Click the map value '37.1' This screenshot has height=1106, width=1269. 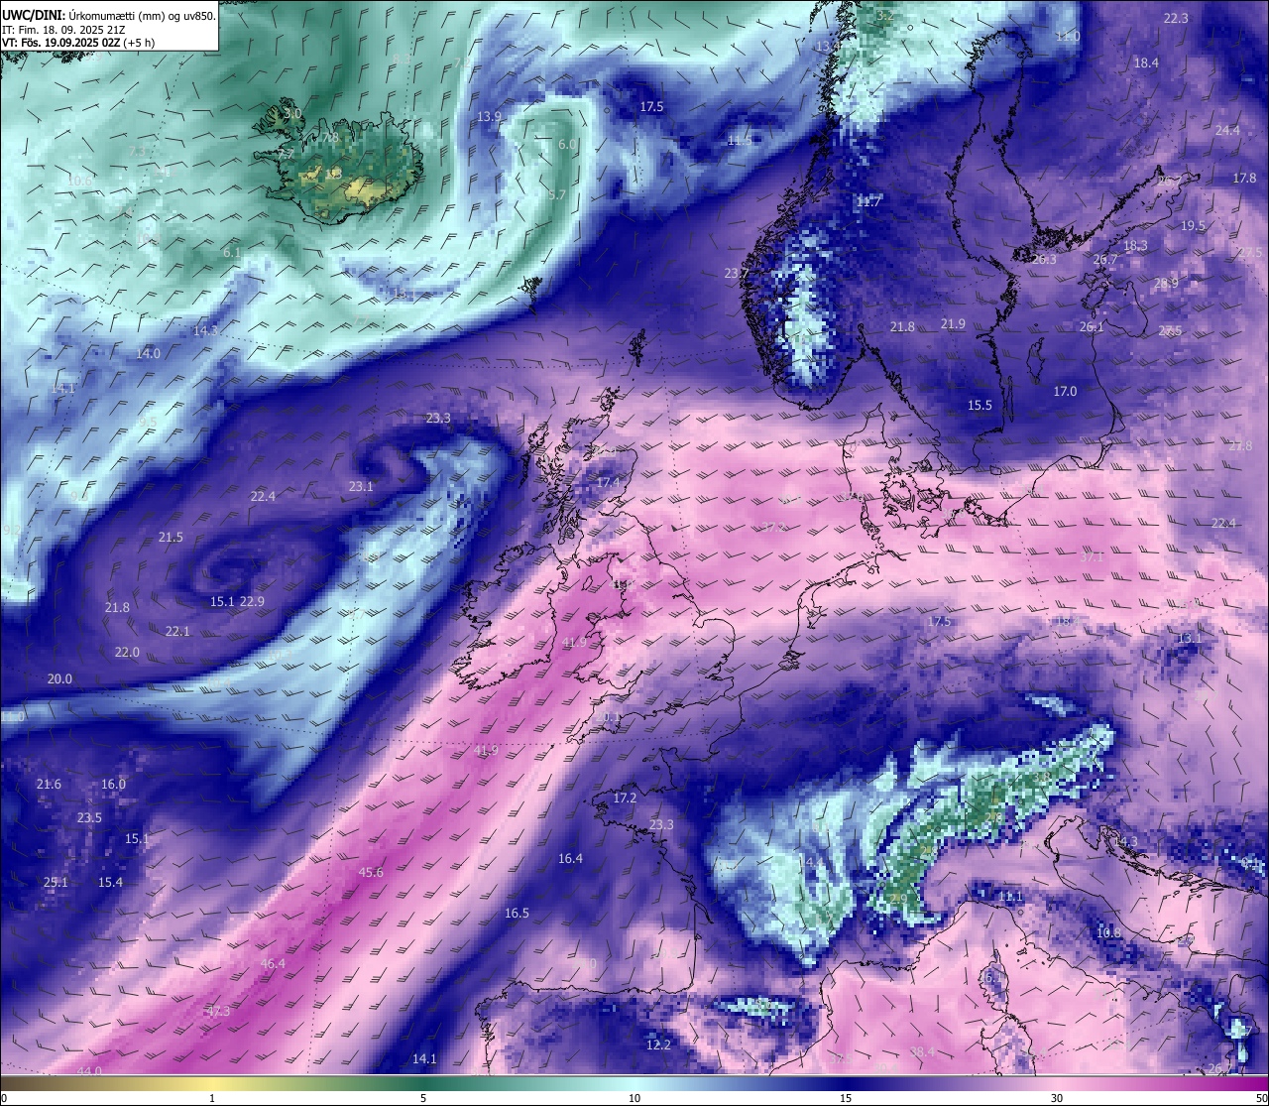click(1091, 557)
